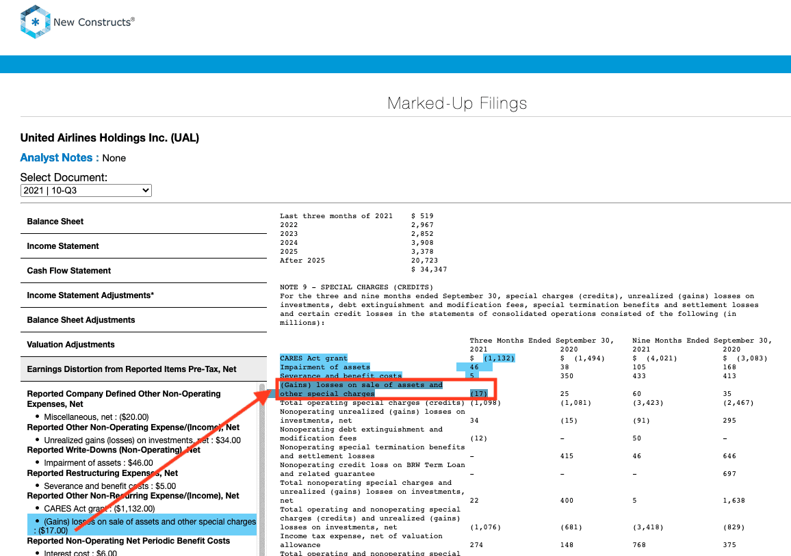Select Earnings Distortion from Reported Items tab
Screen dimensions: 791x556
click(143, 369)
